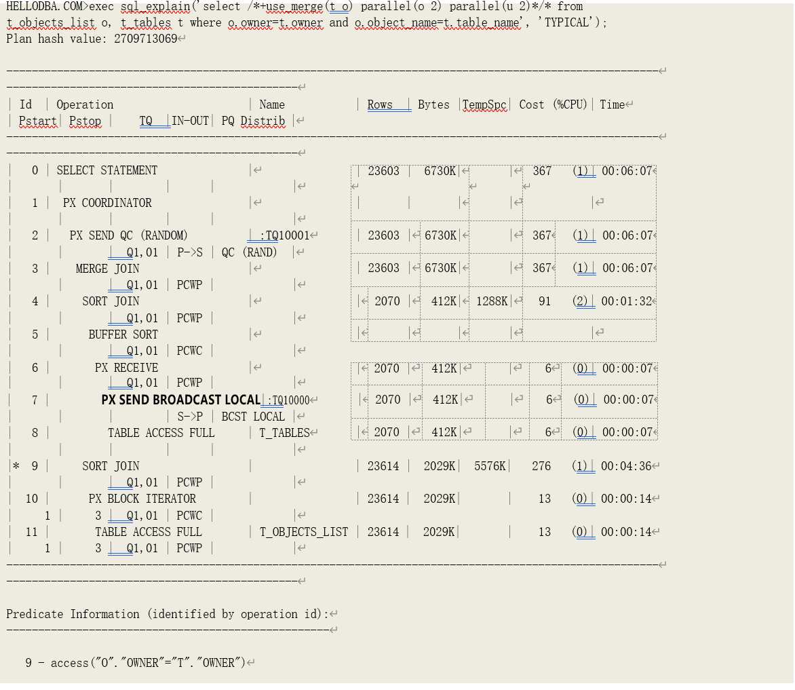Click the access predicate line for operation 9
Screen dimensions: 795x690
point(136,663)
